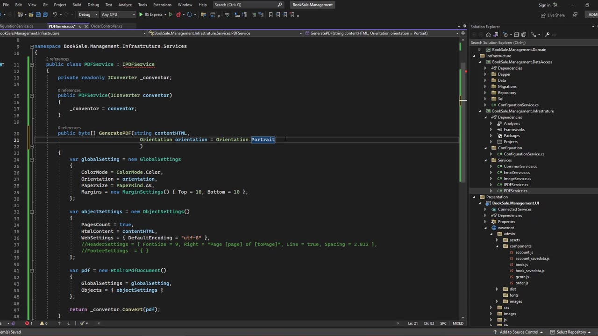Viewport: 598px width, 336px height.
Task: Pin the PDFService.cs tab
Action: [x=80, y=27]
